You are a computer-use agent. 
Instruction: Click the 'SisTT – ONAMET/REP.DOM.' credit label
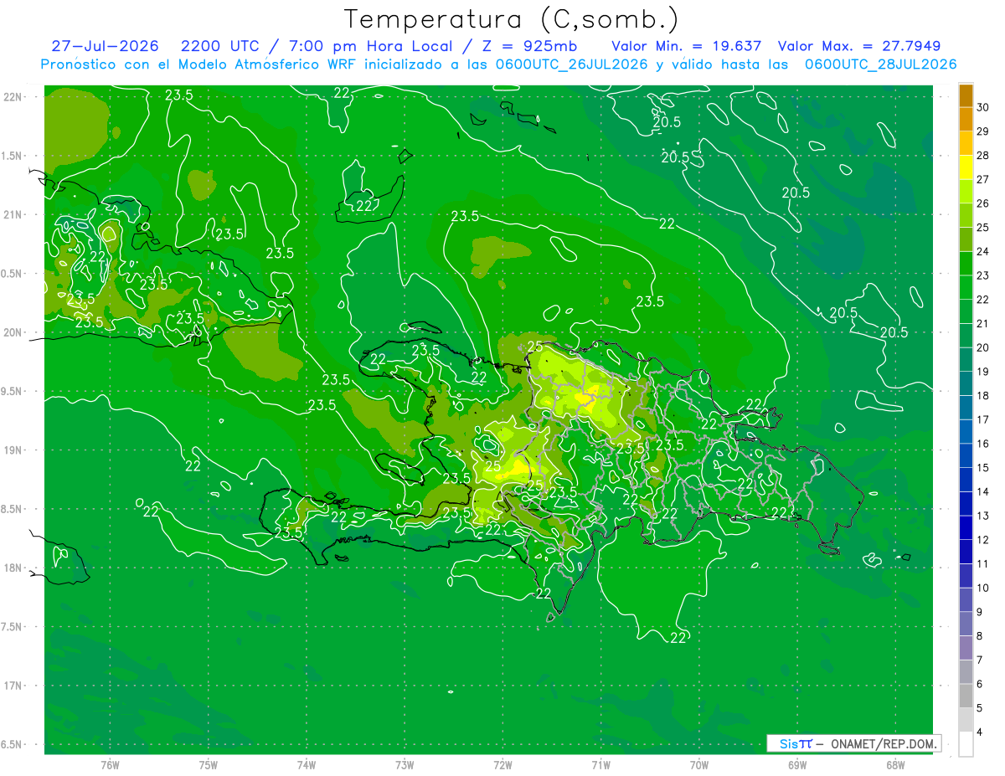(x=853, y=743)
